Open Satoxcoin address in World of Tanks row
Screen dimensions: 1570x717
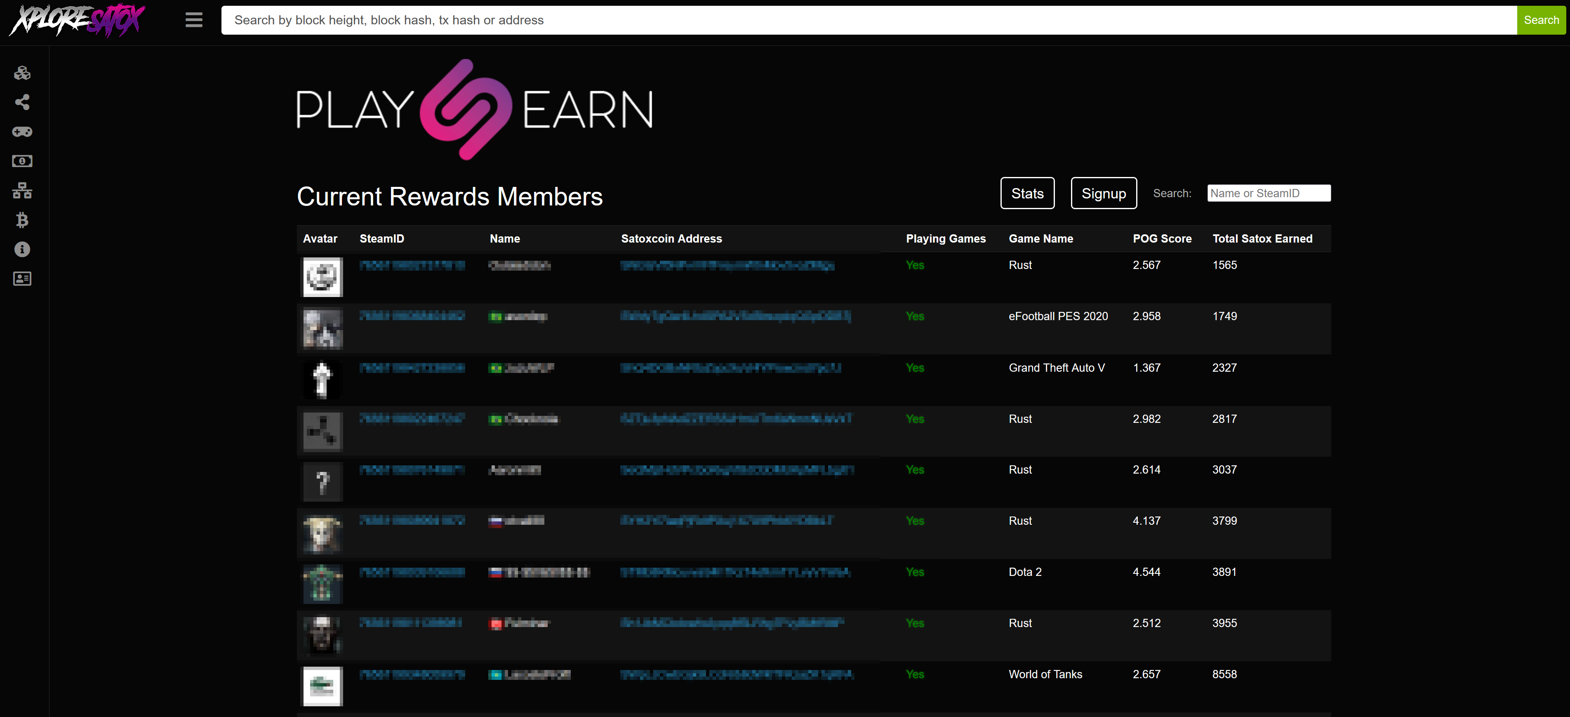point(737,675)
